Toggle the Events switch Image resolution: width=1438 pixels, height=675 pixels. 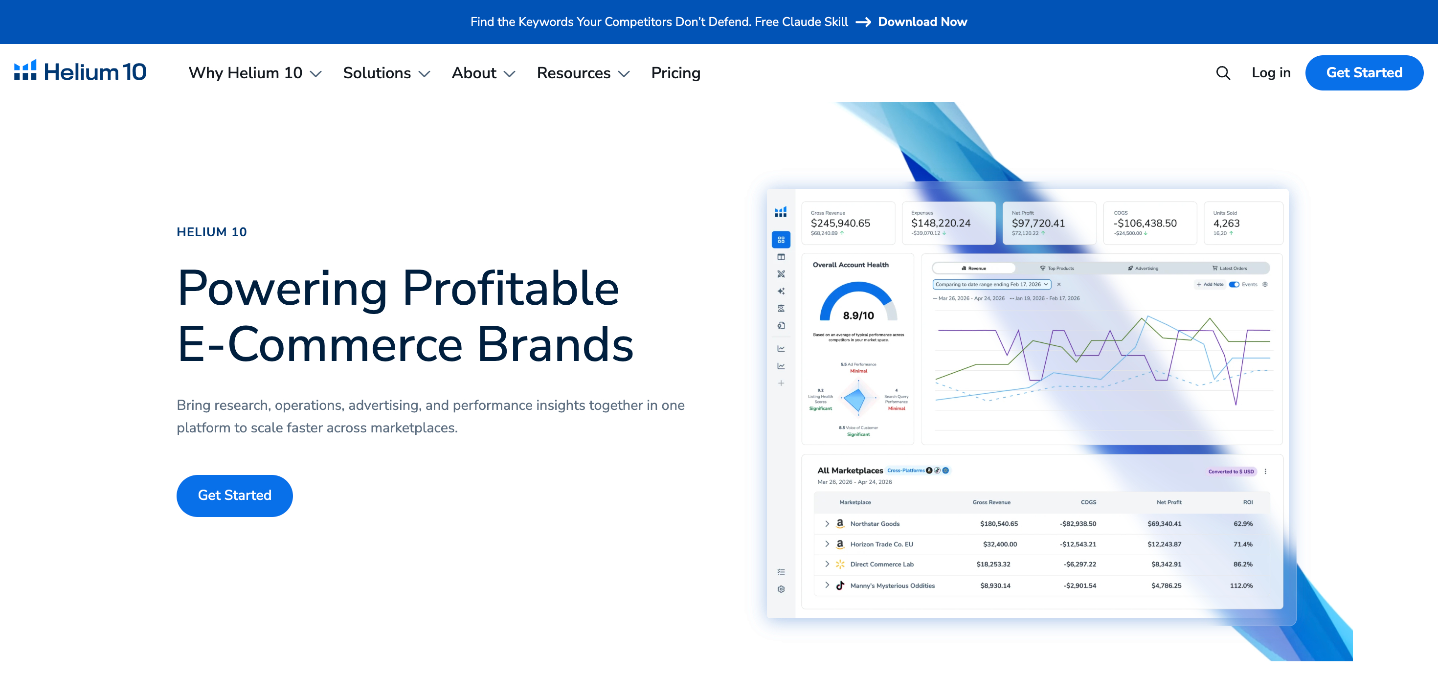[1234, 284]
